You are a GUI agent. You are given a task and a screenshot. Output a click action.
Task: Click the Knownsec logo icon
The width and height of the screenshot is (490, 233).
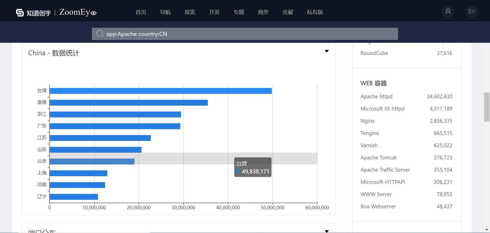pos(20,12)
